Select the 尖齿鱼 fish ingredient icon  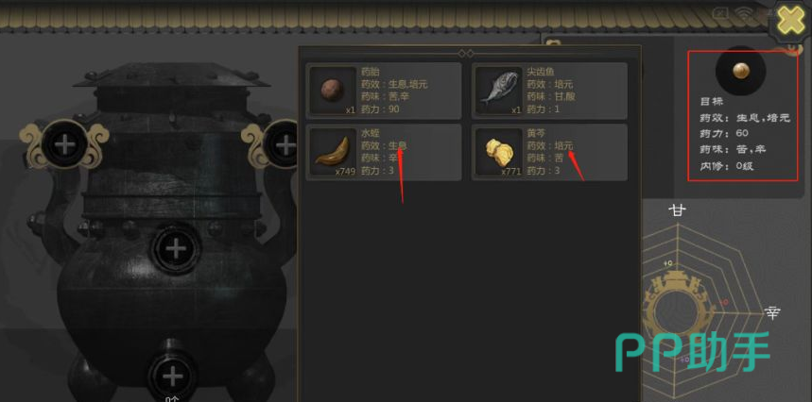tap(498, 91)
